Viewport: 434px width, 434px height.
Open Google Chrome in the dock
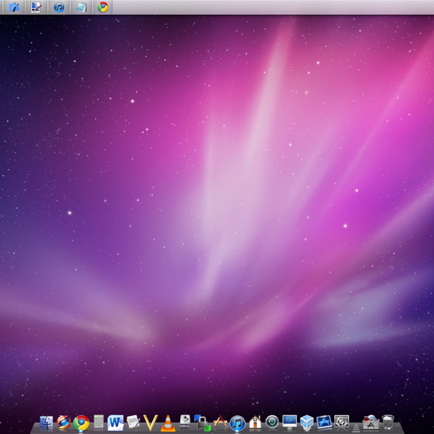[x=81, y=423]
